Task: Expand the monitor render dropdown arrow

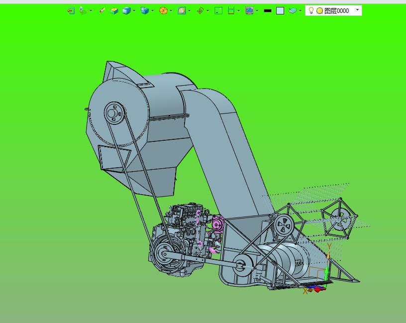Action: [x=257, y=11]
